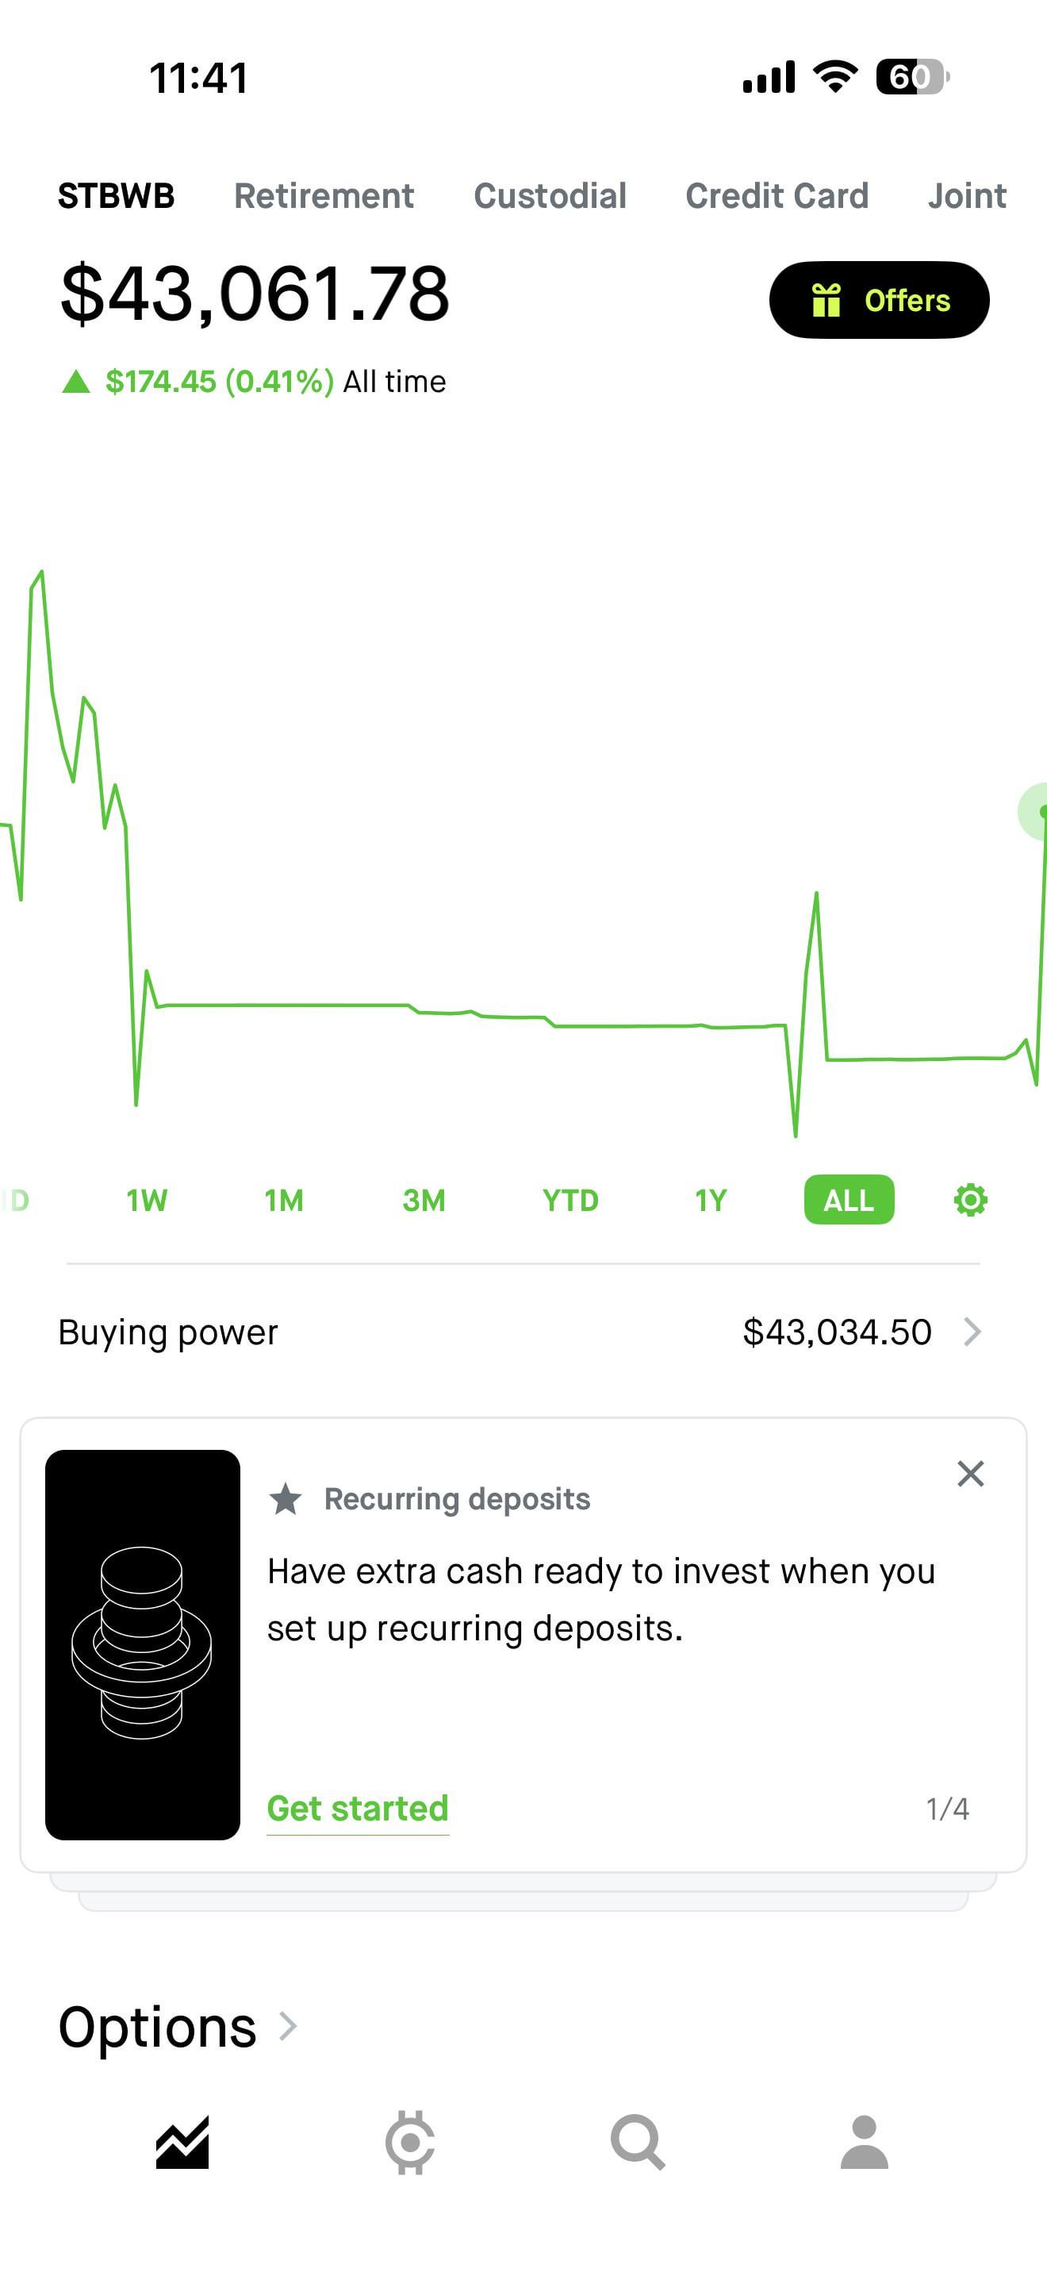1047x2276 pixels.
Task: Open the account profile tab icon
Action: [865, 2143]
